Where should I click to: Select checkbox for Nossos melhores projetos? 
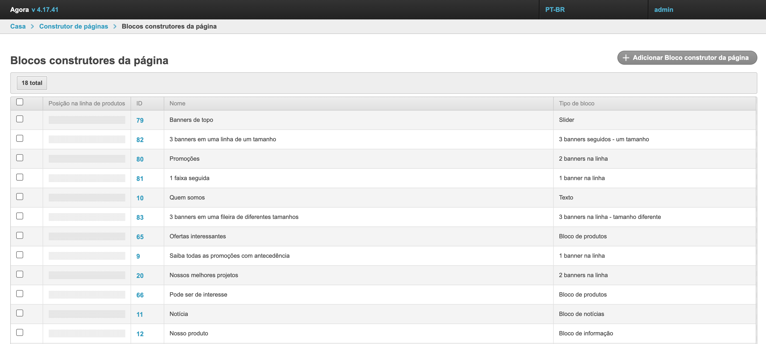pos(20,274)
